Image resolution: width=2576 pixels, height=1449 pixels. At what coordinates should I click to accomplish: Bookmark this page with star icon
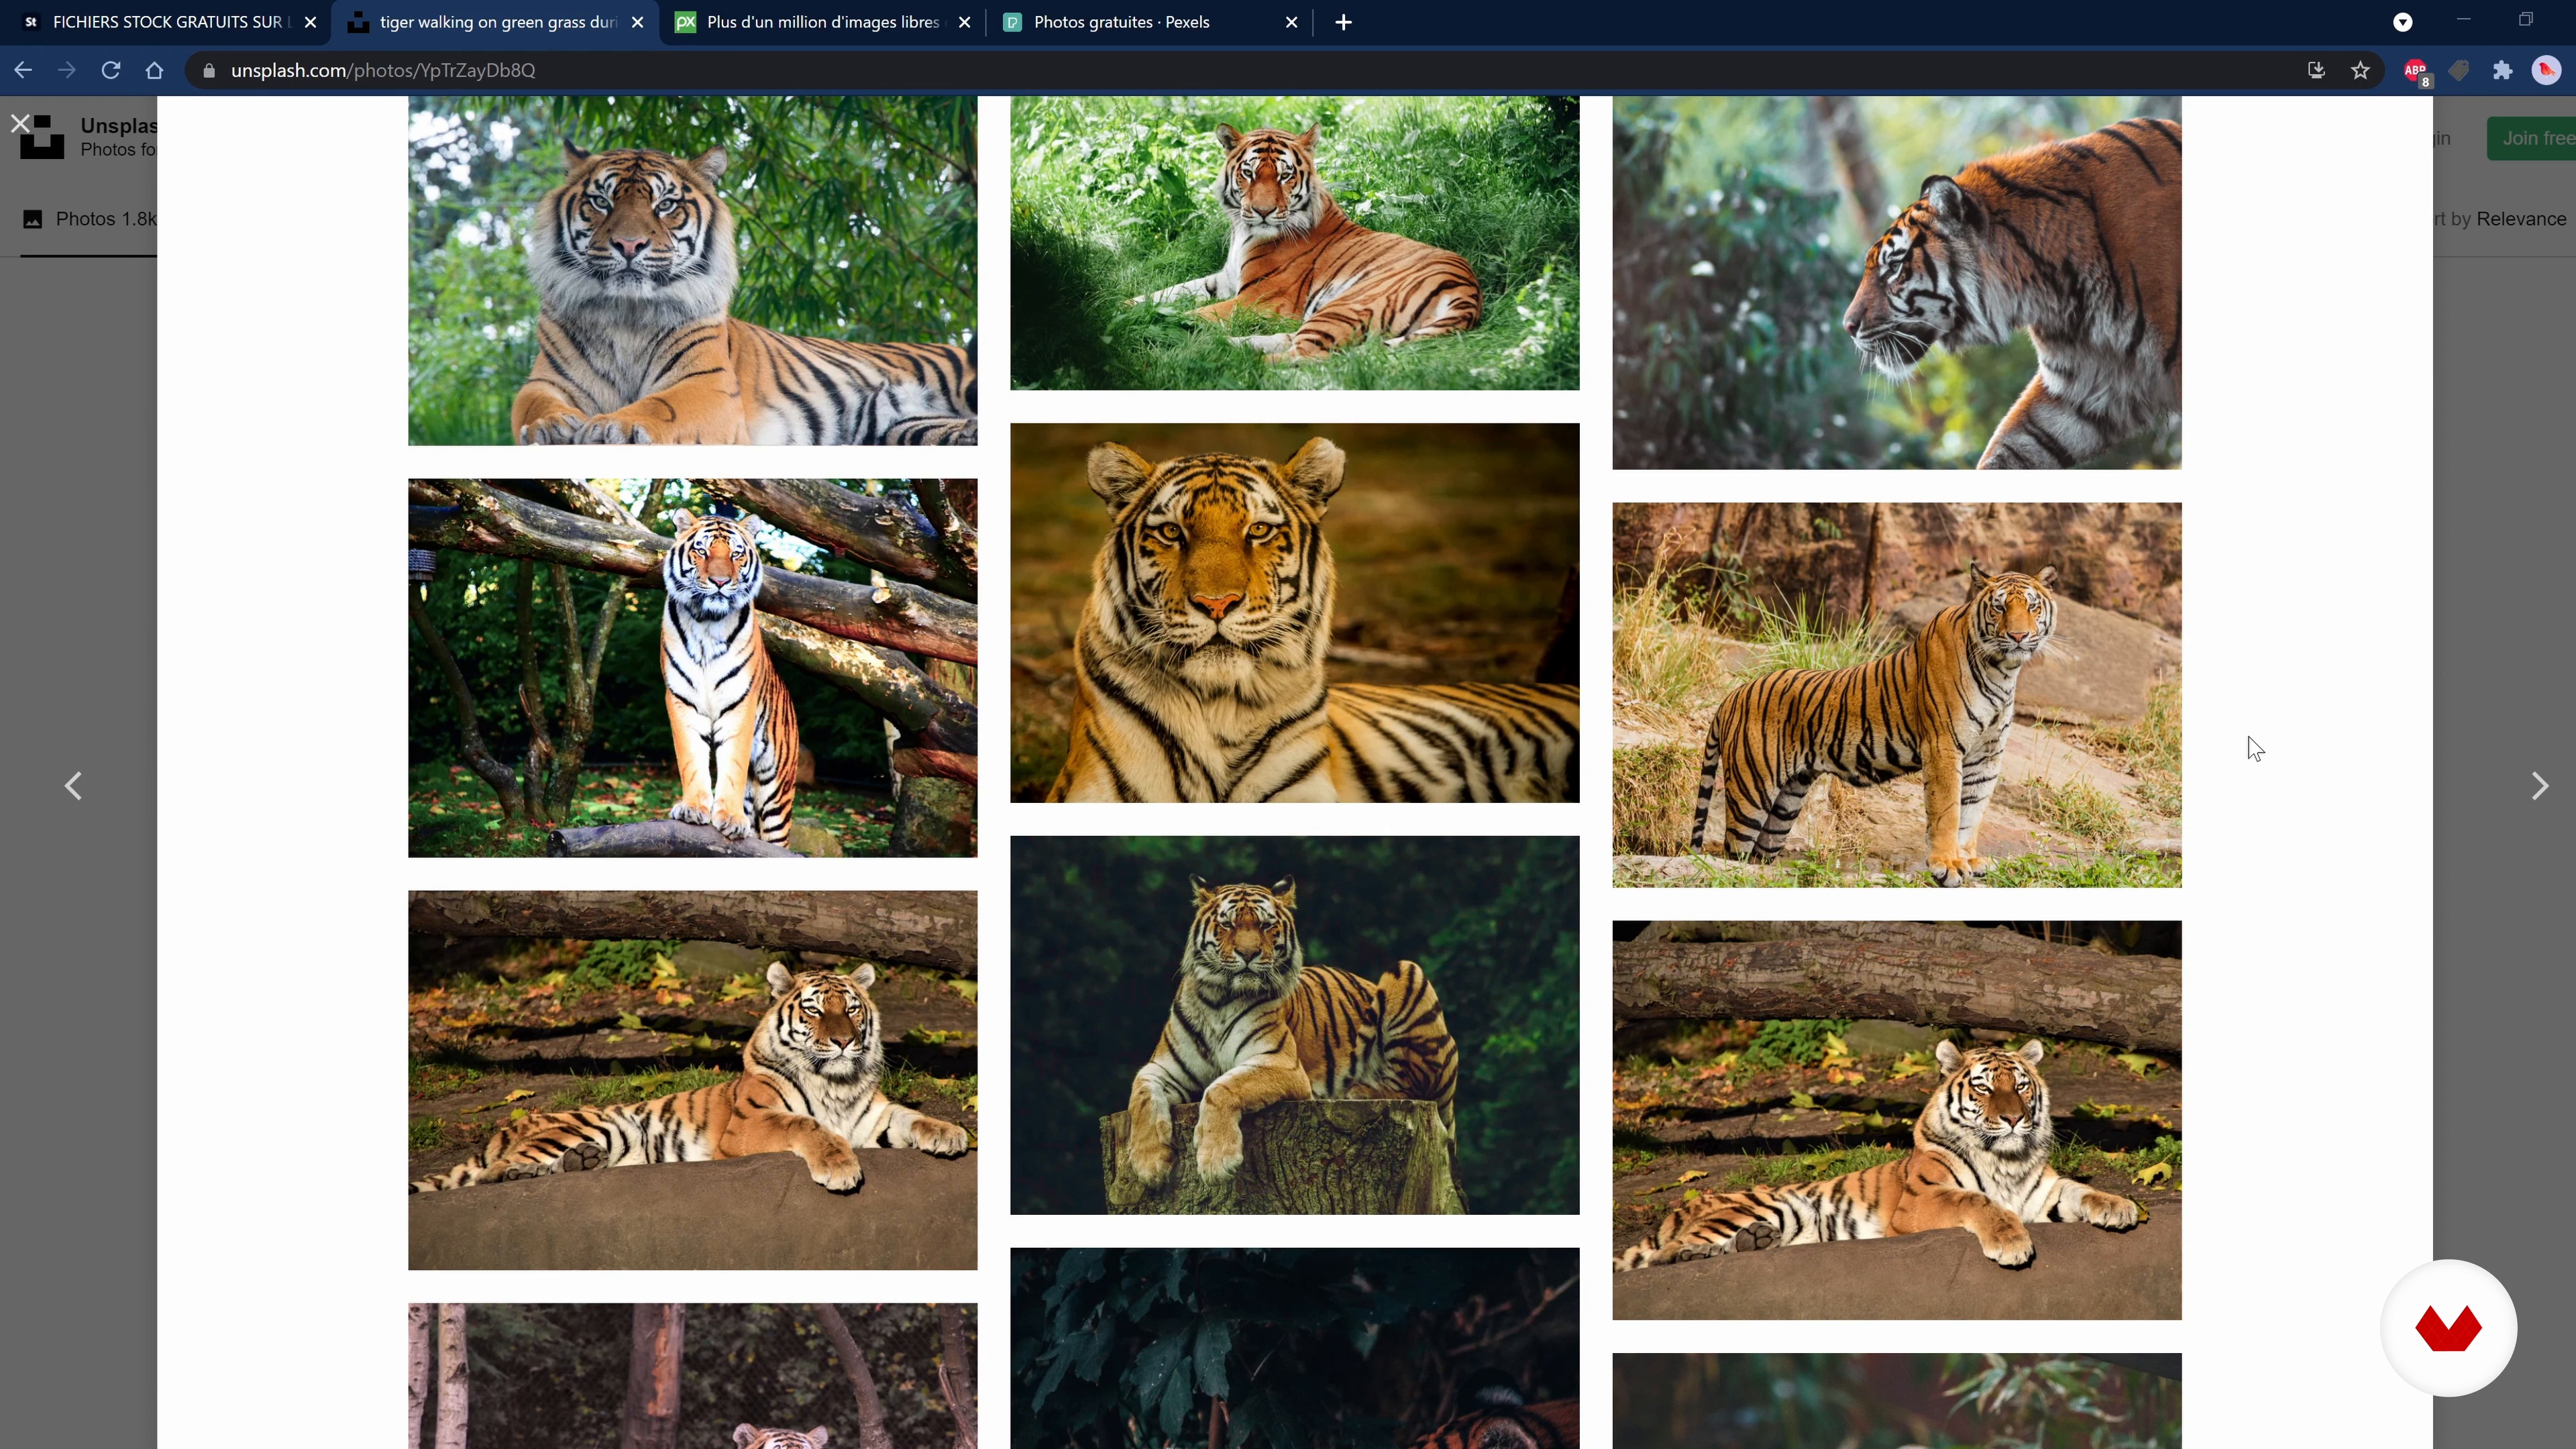point(2360,70)
